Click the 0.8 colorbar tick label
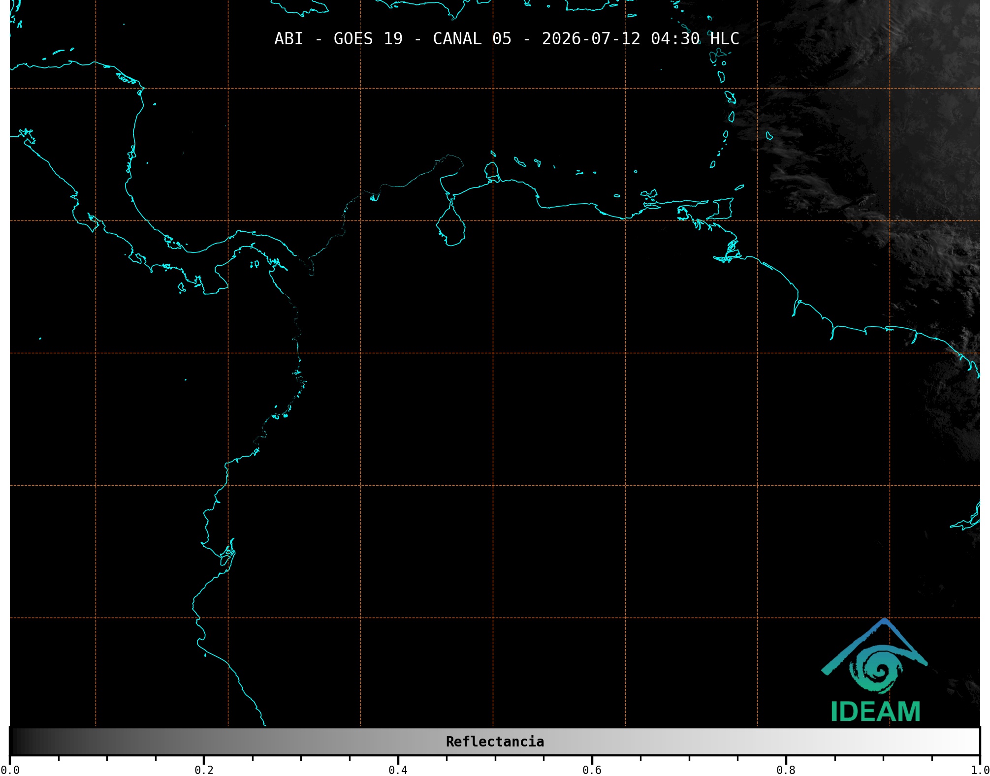 786,770
